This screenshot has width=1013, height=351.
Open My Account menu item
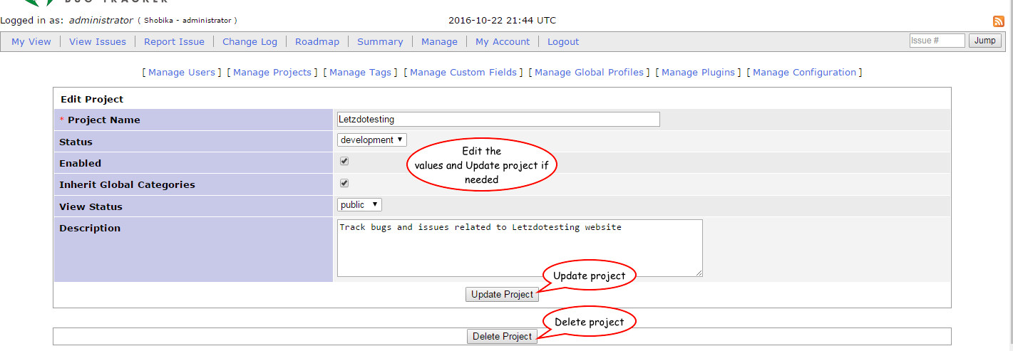503,41
